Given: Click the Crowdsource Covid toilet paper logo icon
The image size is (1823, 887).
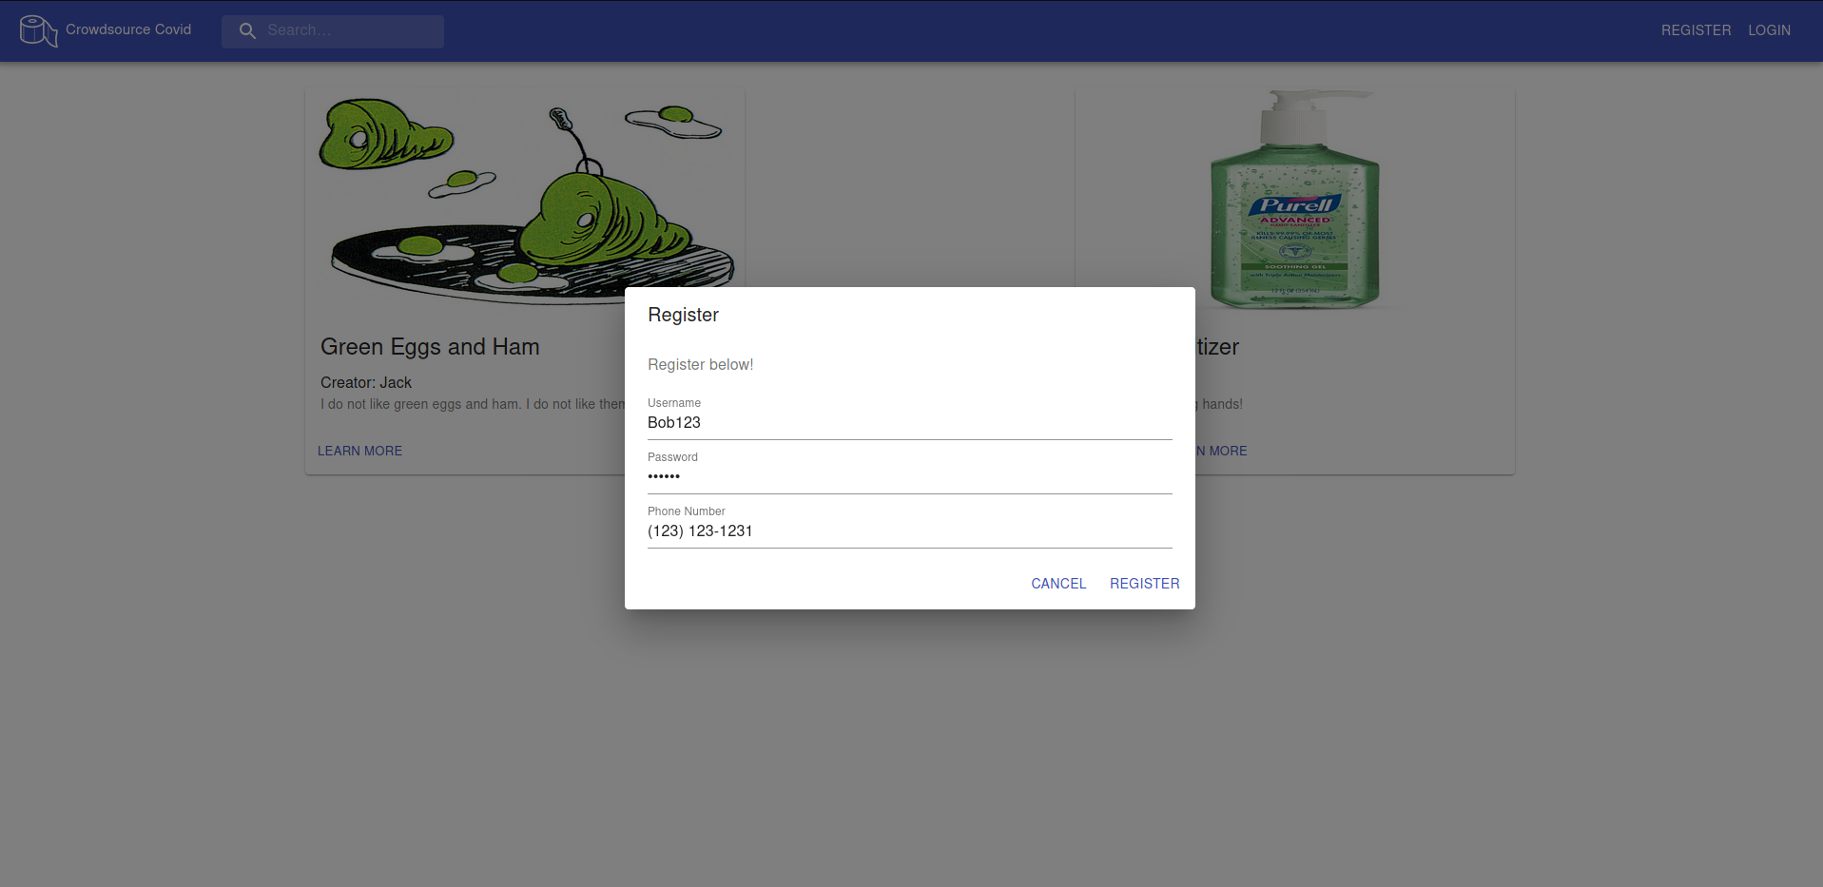Looking at the screenshot, I should (x=39, y=30).
